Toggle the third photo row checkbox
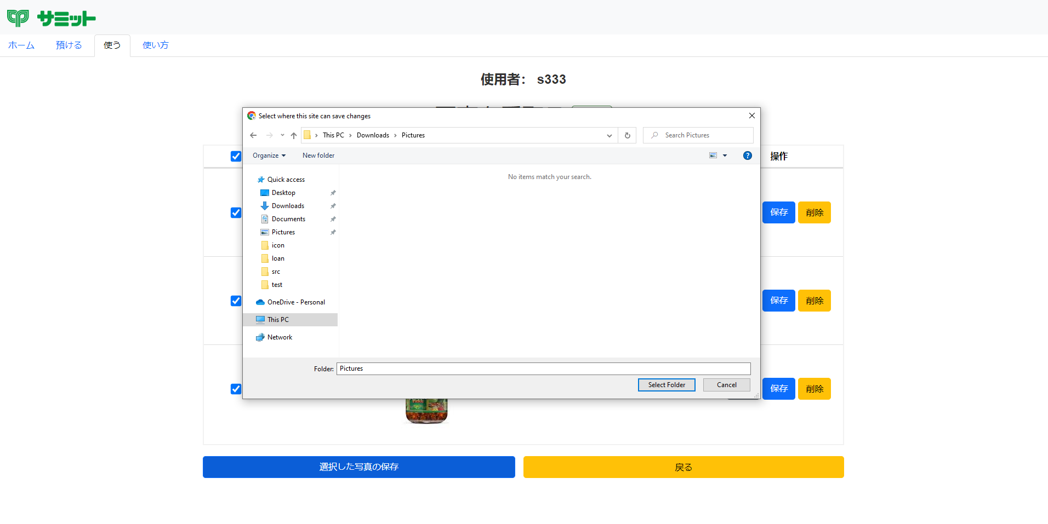 coord(236,389)
